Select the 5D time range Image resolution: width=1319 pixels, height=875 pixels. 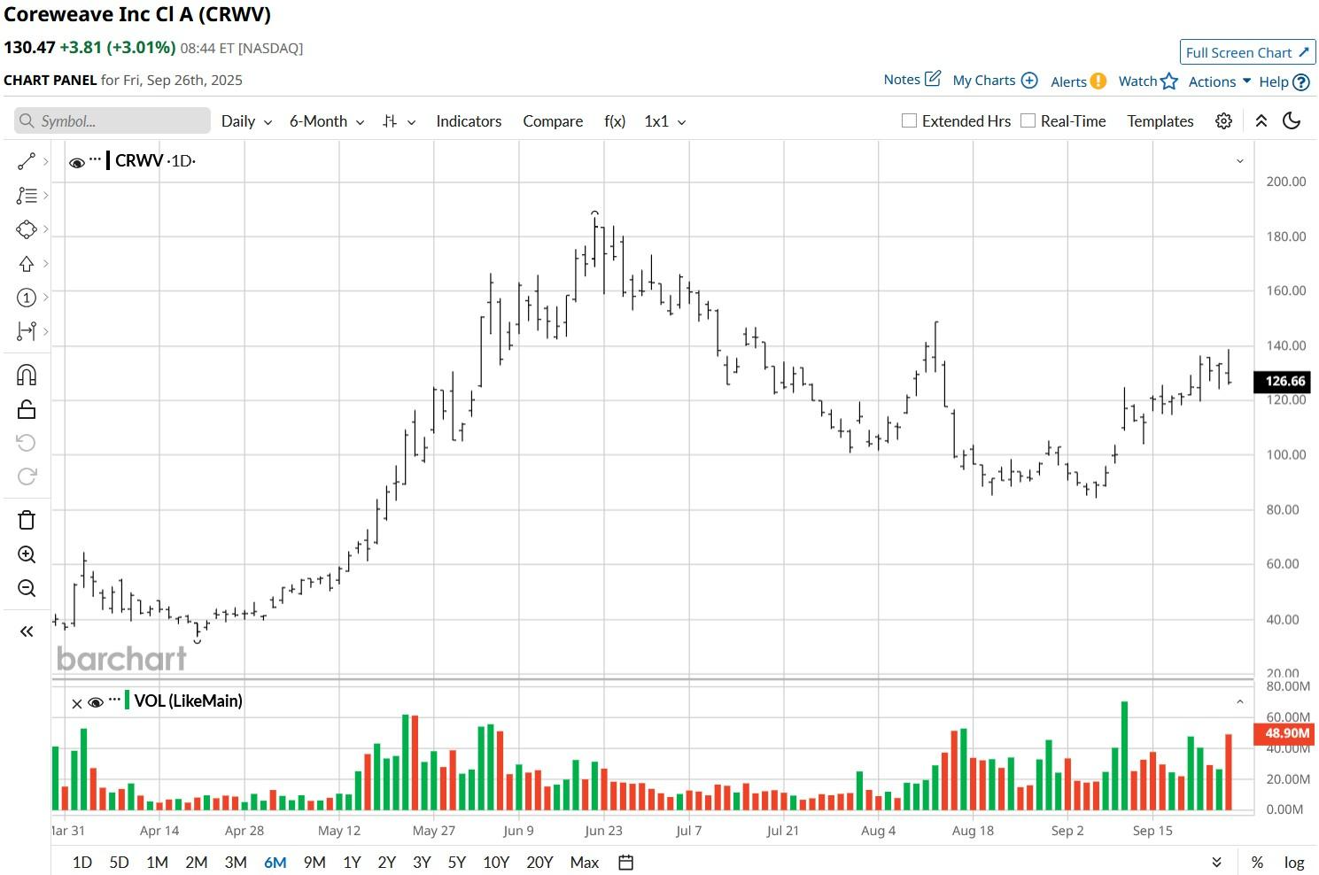[x=119, y=862]
